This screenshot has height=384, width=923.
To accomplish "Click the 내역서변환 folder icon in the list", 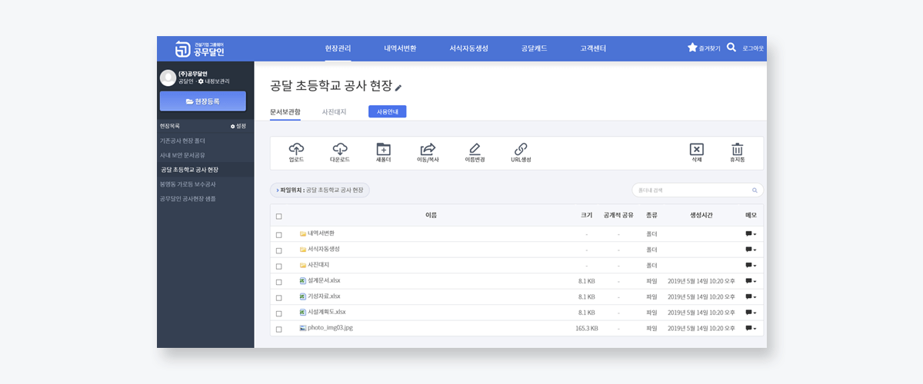I will point(303,233).
